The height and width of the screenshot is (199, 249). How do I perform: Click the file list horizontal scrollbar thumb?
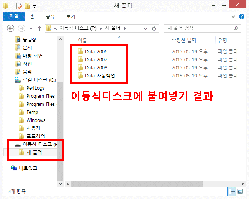[x=137, y=184]
